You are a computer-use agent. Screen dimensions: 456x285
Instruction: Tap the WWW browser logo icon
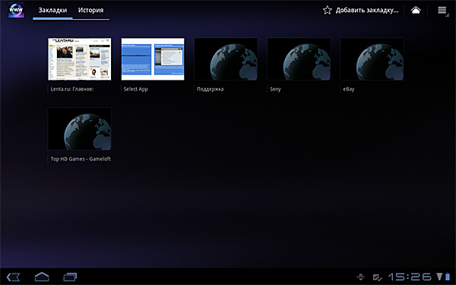[x=16, y=10]
